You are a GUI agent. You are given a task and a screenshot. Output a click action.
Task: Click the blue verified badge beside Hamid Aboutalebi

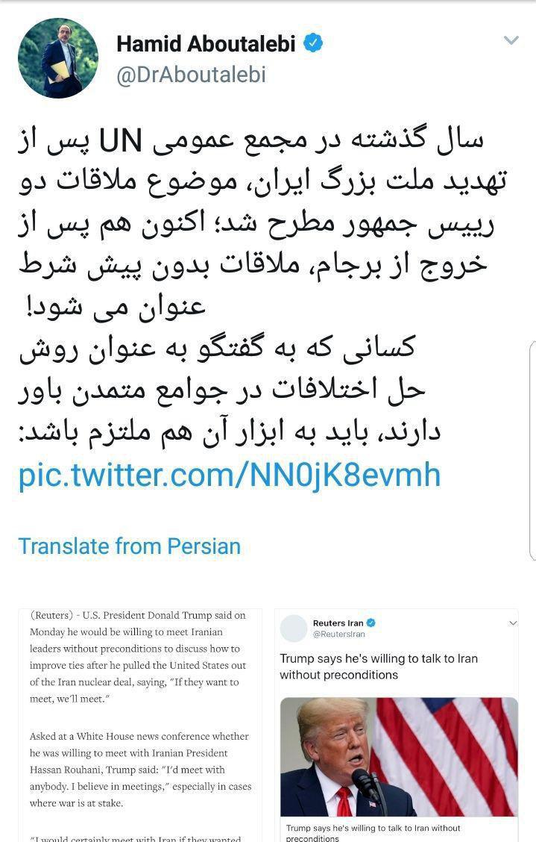pos(313,43)
